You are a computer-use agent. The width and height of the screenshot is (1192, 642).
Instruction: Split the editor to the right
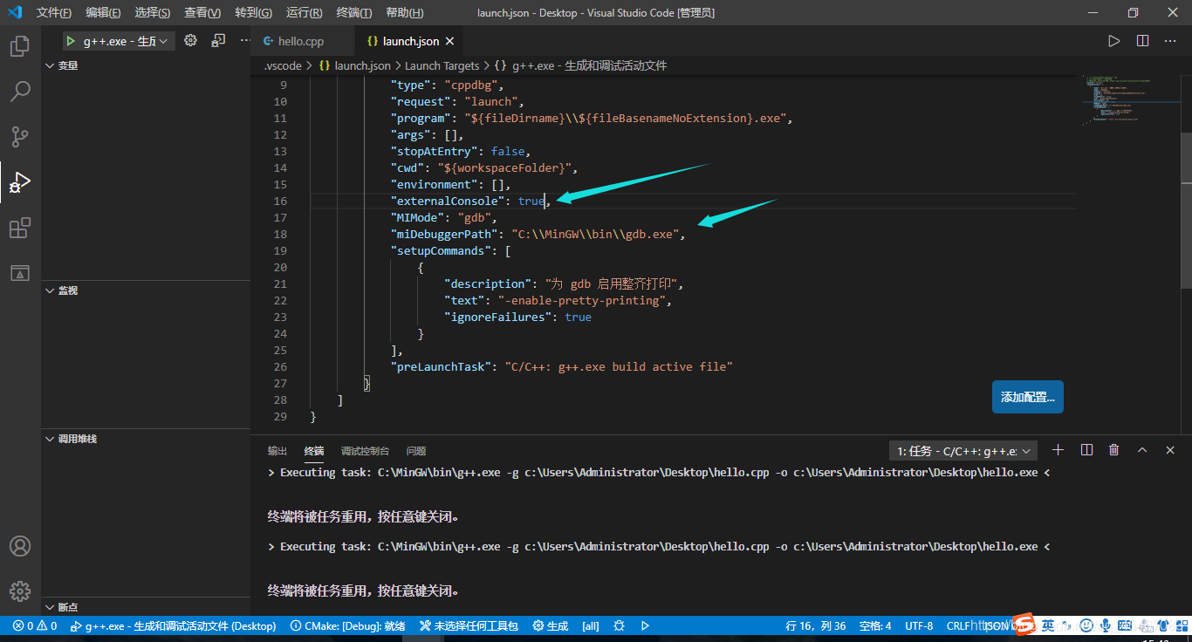(1142, 41)
